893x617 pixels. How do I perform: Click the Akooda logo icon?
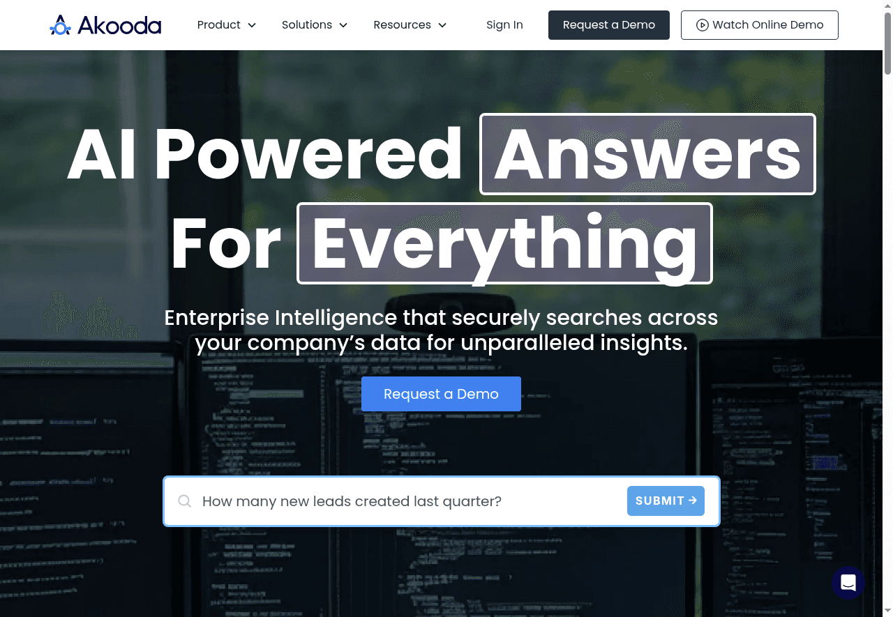(61, 25)
